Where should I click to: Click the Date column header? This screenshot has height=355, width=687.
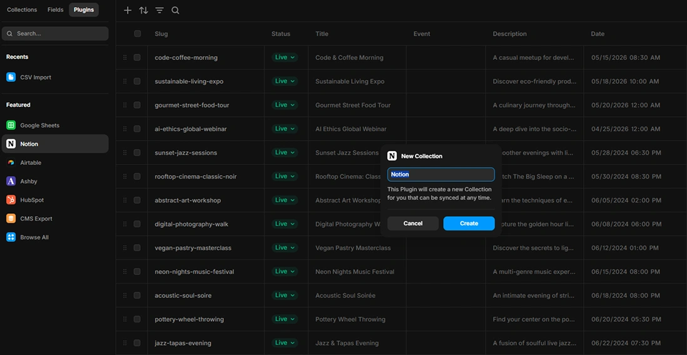[x=598, y=34]
